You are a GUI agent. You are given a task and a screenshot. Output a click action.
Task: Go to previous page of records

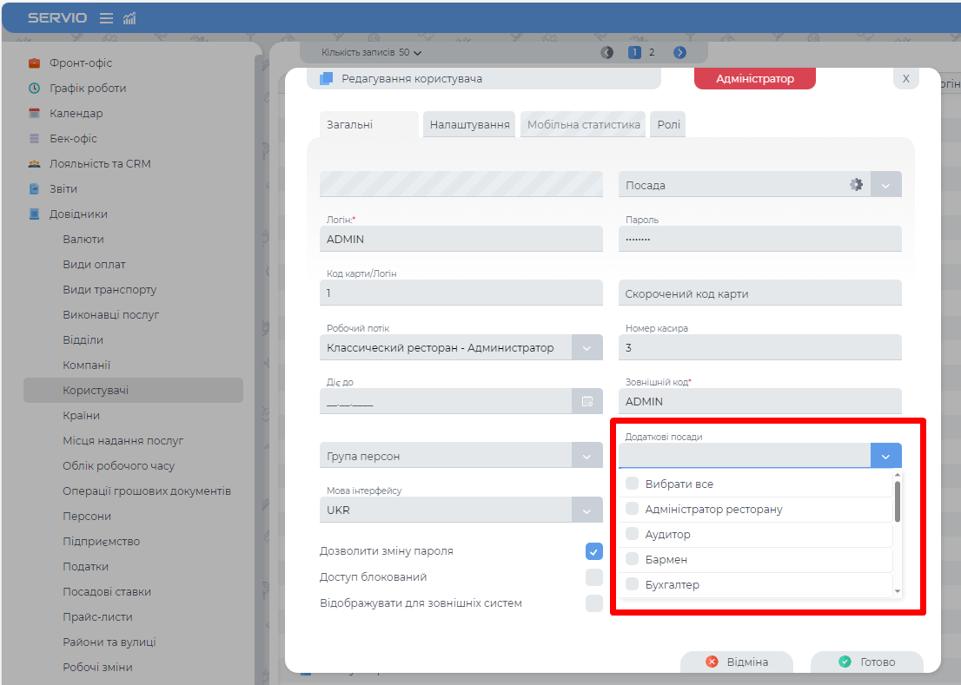coord(607,52)
